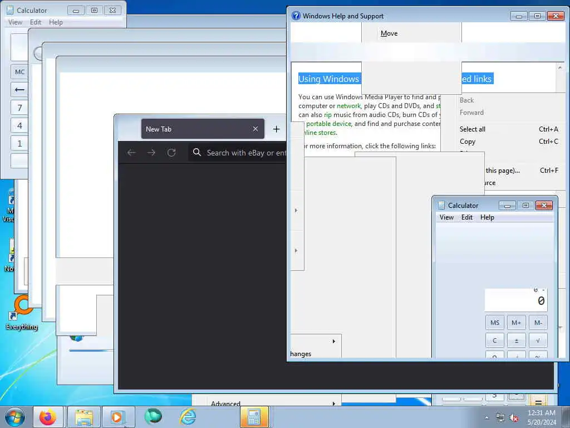This screenshot has width=570, height=428.
Task: Click the backspace arrow in top-left Calculator
Action: click(x=19, y=90)
